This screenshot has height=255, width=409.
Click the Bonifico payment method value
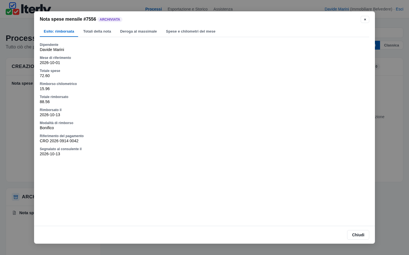[47, 128]
